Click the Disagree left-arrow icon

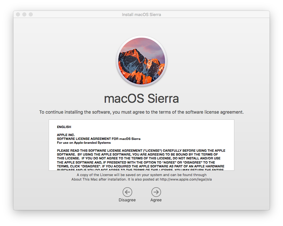[127, 192]
